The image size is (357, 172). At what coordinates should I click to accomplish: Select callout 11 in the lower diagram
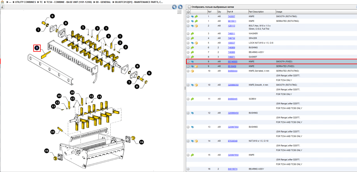[54, 106]
